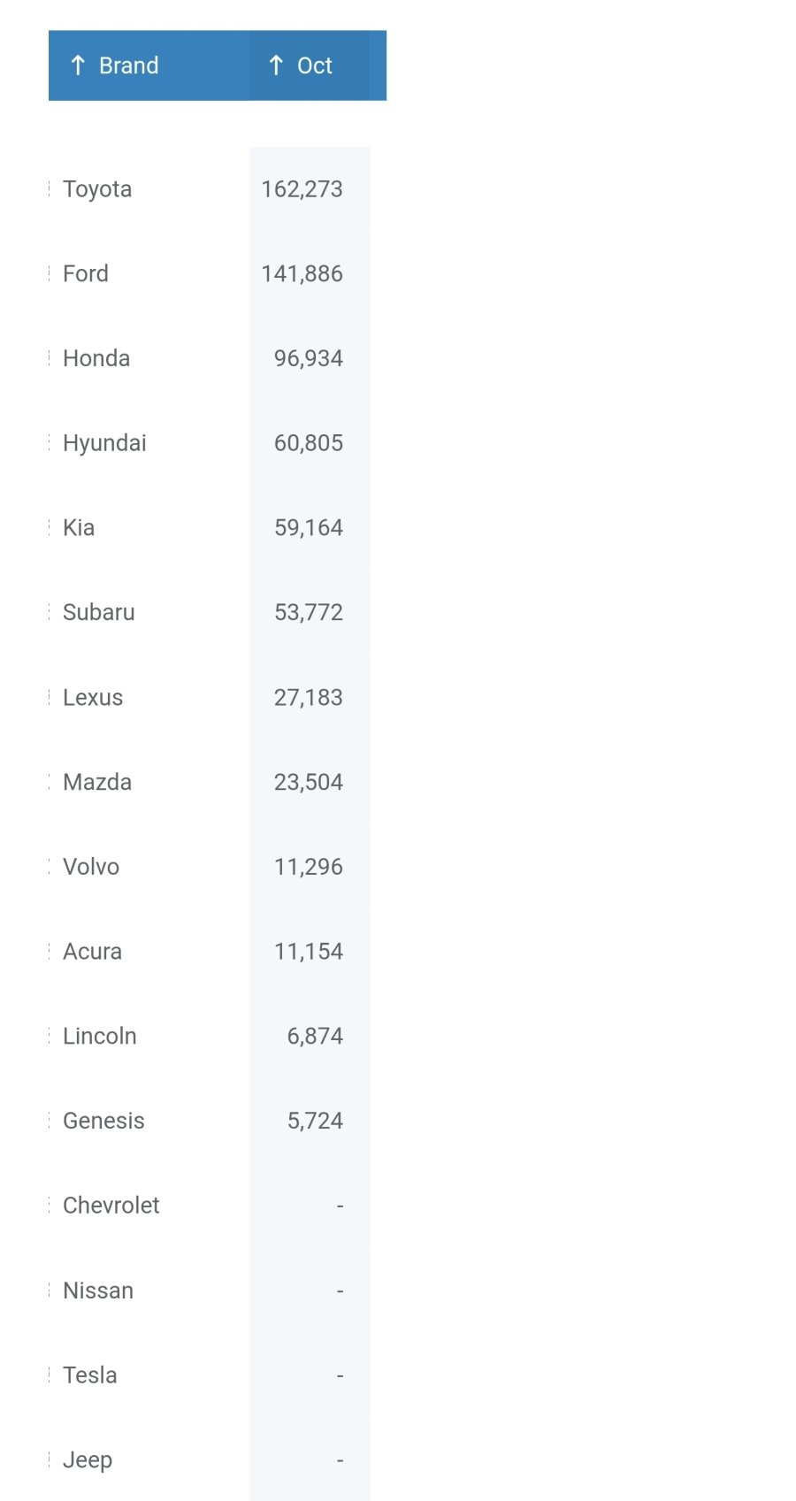Select the Jeep row label
The image size is (796, 1501).
pyautogui.click(x=88, y=1460)
